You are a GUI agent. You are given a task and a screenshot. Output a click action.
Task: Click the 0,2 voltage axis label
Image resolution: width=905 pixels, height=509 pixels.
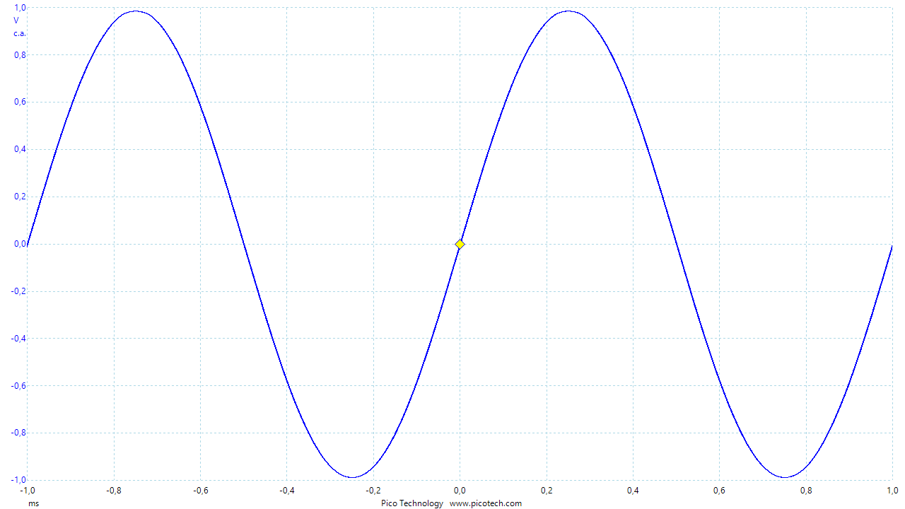pos(21,197)
